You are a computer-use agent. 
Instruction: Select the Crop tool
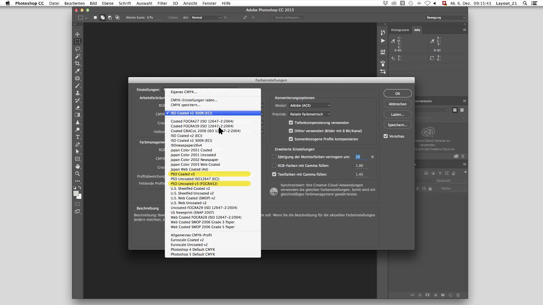78,64
